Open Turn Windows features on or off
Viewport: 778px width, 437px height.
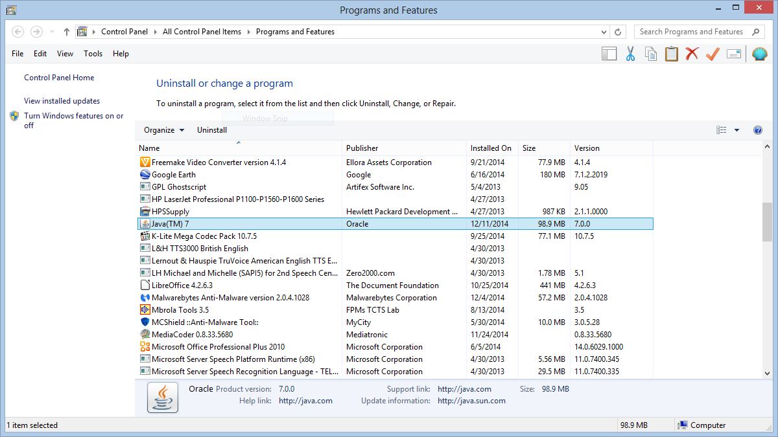[73, 120]
